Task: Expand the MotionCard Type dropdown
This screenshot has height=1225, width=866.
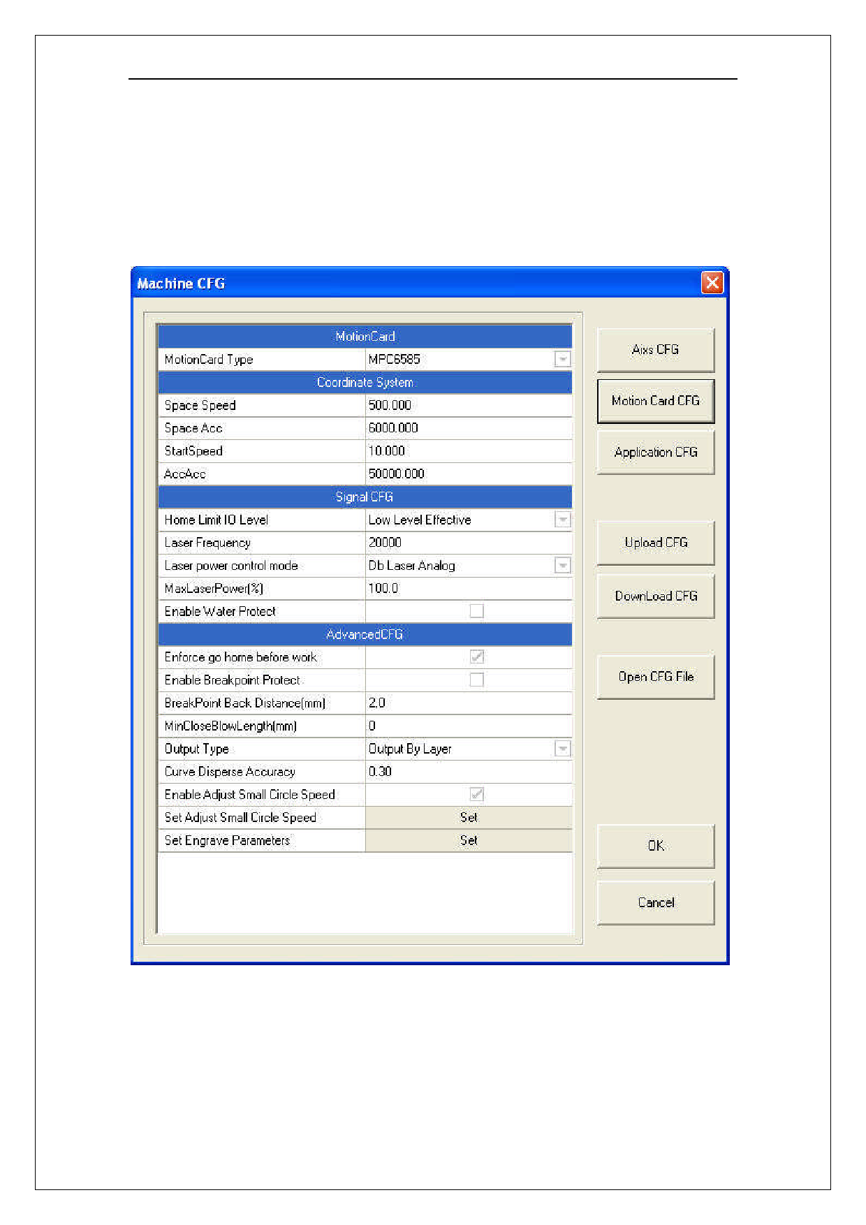Action: pyautogui.click(x=562, y=360)
